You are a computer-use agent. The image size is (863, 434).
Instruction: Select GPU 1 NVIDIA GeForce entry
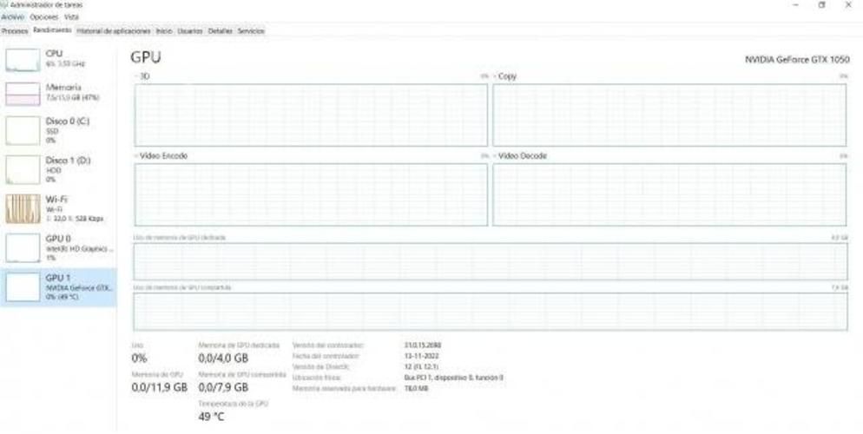(x=58, y=287)
